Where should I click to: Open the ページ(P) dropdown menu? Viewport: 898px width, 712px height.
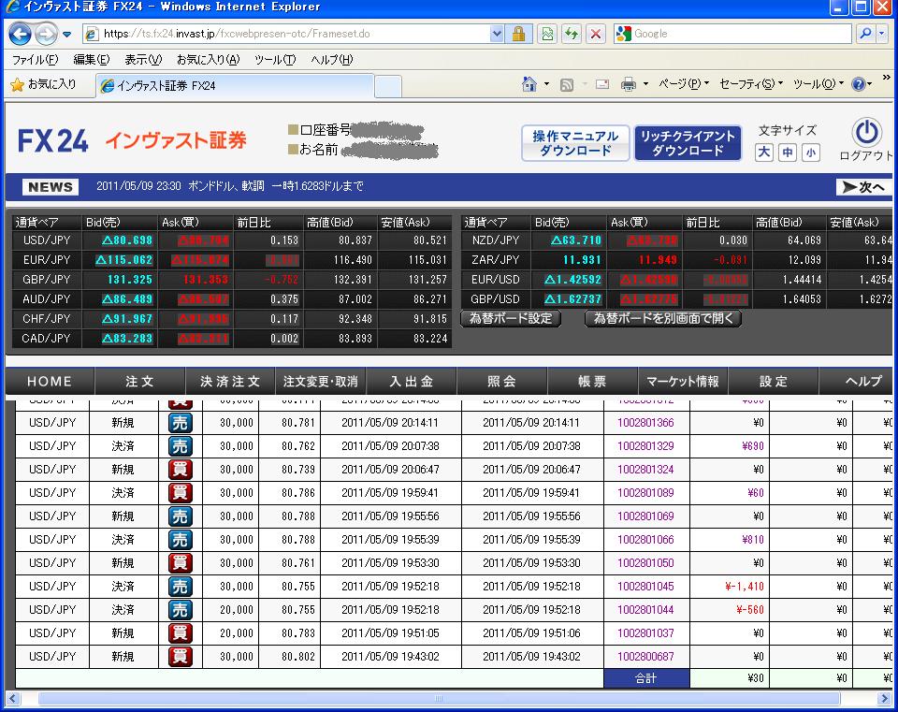683,84
